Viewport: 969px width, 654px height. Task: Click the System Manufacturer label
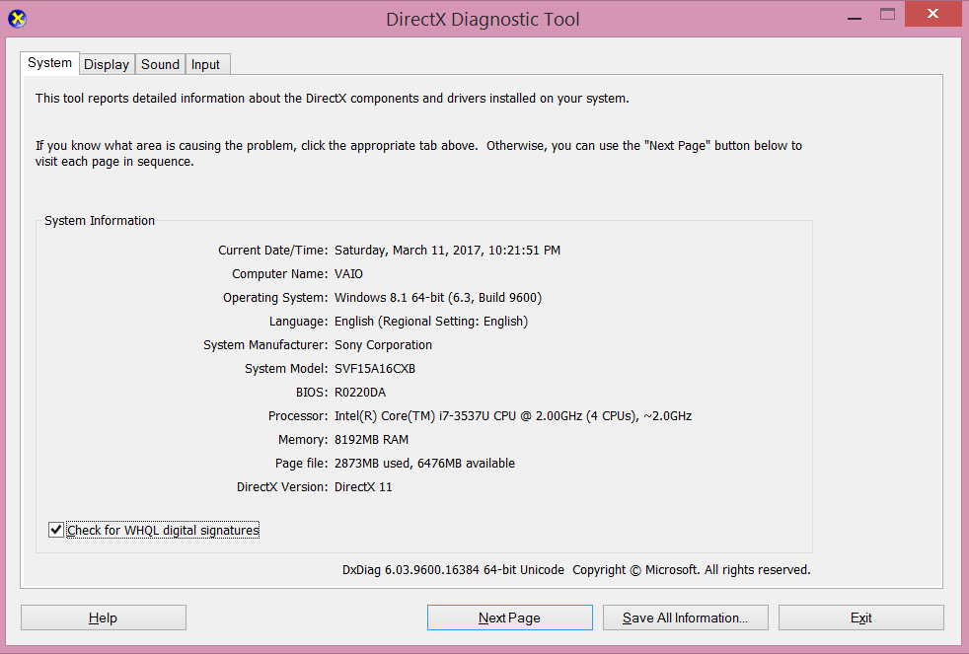pyautogui.click(x=265, y=344)
